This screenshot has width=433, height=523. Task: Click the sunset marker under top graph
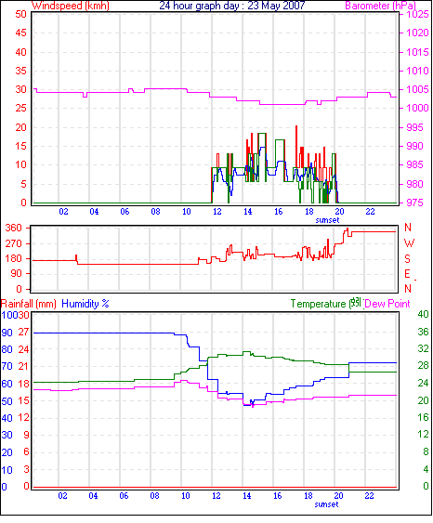[x=327, y=220]
